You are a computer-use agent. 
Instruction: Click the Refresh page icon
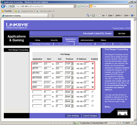pyautogui.click(x=83, y=6)
